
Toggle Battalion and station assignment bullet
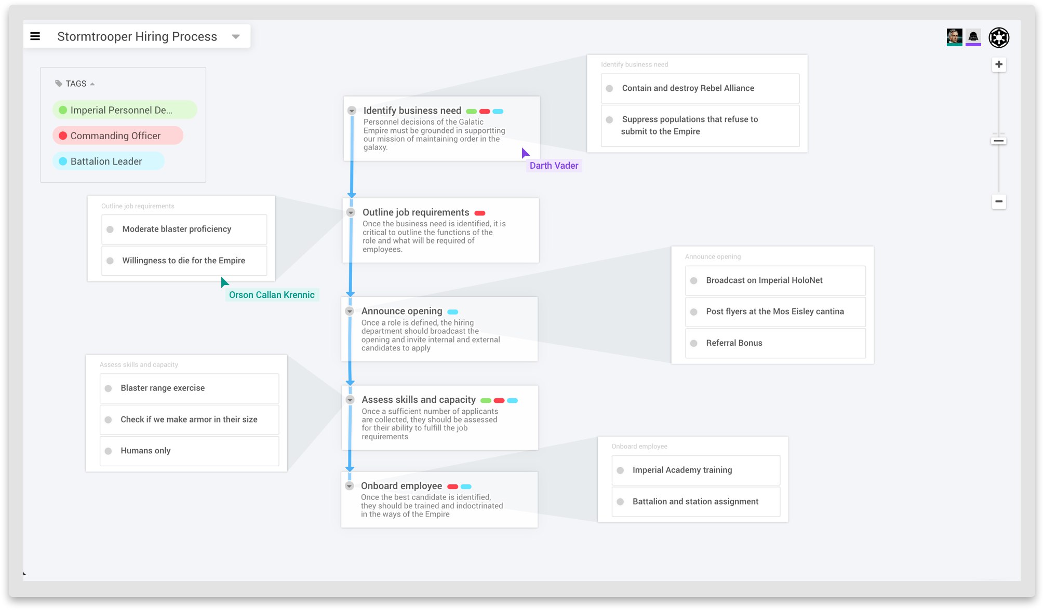620,501
